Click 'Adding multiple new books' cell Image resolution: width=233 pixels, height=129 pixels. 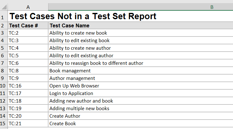[79, 109]
